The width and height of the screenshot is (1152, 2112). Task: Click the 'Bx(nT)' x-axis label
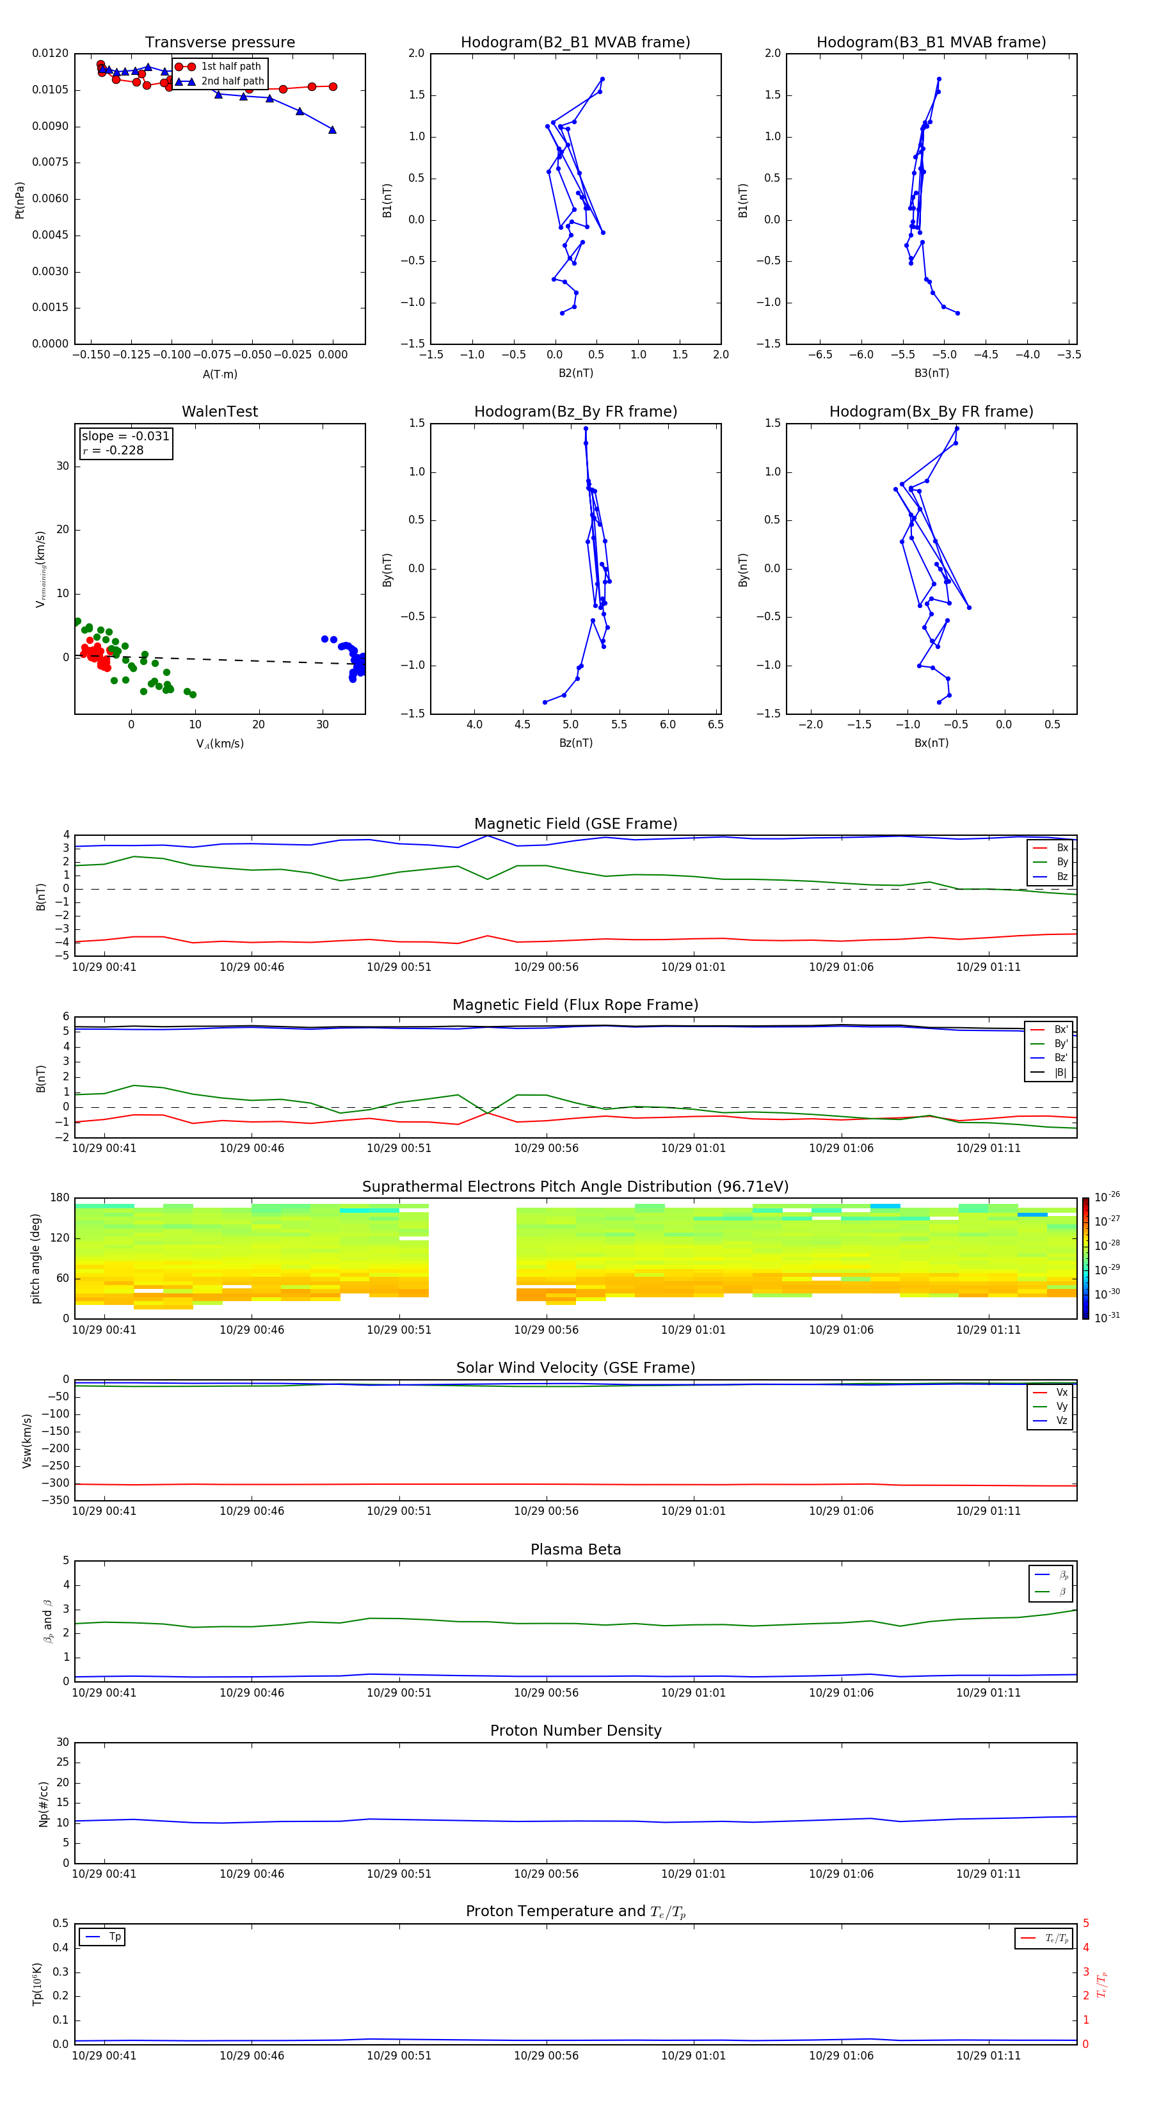click(931, 743)
